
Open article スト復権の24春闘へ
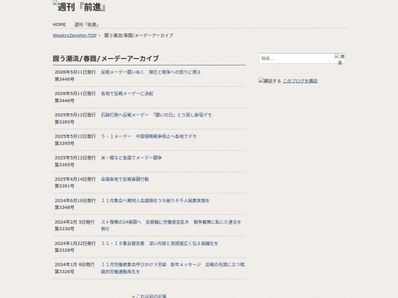click(x=171, y=225)
